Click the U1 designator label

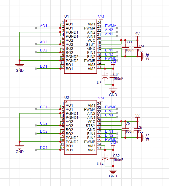(x=67, y=17)
